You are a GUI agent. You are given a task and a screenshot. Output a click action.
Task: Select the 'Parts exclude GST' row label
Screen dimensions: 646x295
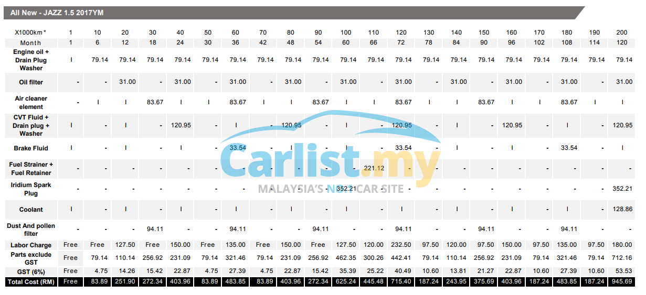(31, 258)
